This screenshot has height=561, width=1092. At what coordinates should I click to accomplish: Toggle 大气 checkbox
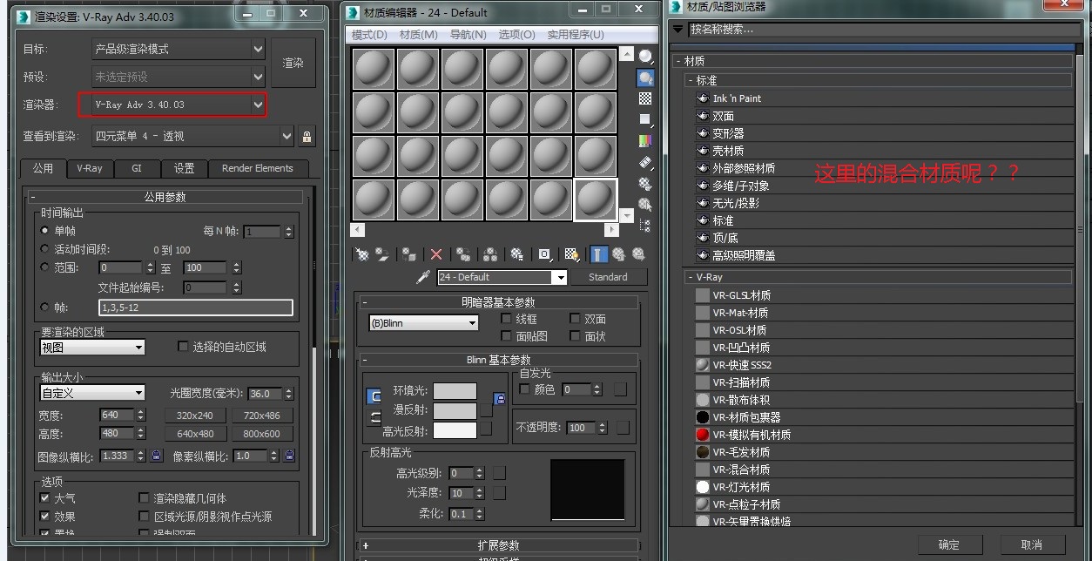pos(45,498)
